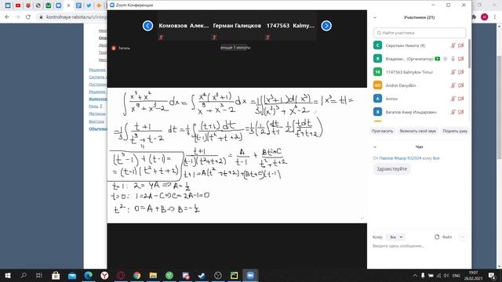Open Opera from the taskbar
Image resolution: width=502 pixels, height=282 pixels.
tap(121, 275)
